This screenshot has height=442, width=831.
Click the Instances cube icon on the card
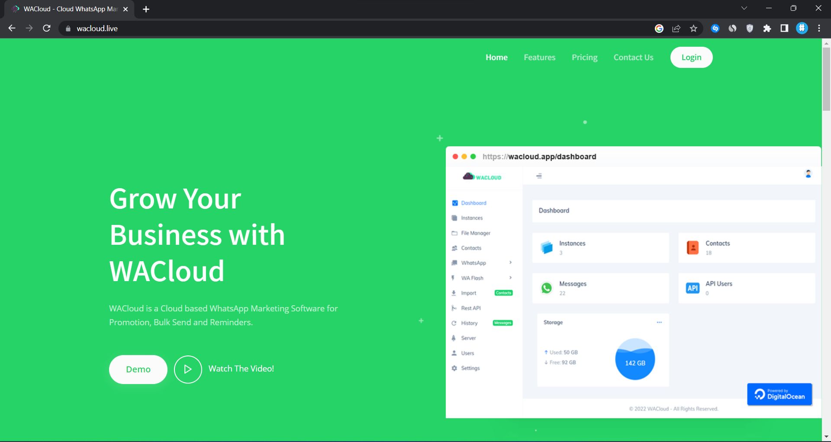point(547,247)
